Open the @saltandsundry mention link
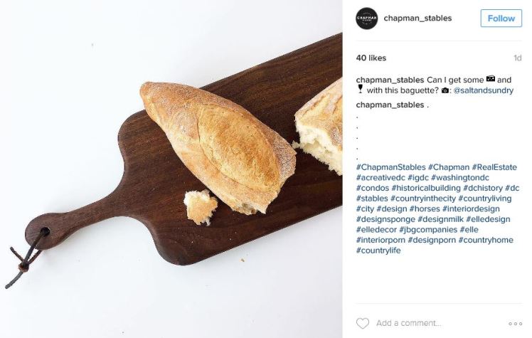 coord(483,90)
